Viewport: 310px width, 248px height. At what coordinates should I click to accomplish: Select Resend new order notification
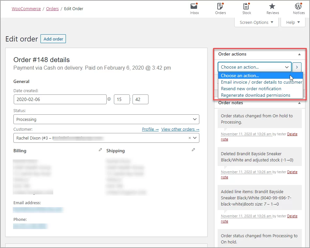pos(251,89)
